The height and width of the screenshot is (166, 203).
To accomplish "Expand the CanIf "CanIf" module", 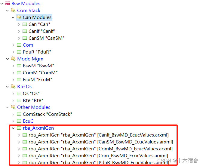I will (x=19, y=31).
